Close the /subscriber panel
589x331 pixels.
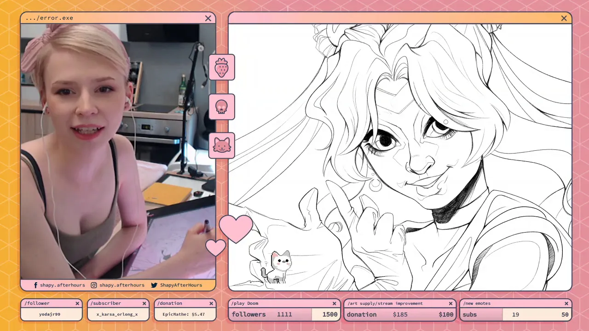(144, 303)
